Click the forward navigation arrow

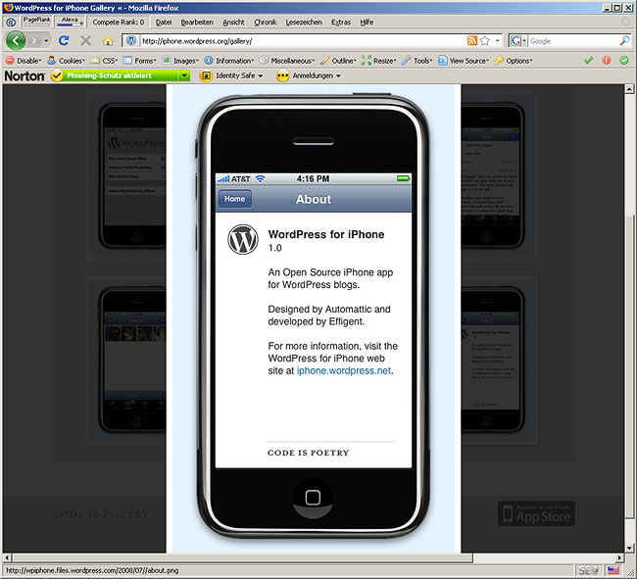[34, 40]
